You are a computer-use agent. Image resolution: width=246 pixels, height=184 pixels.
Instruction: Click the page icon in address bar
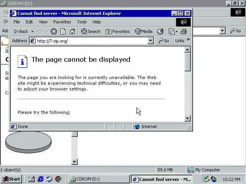pyautogui.click(x=33, y=41)
